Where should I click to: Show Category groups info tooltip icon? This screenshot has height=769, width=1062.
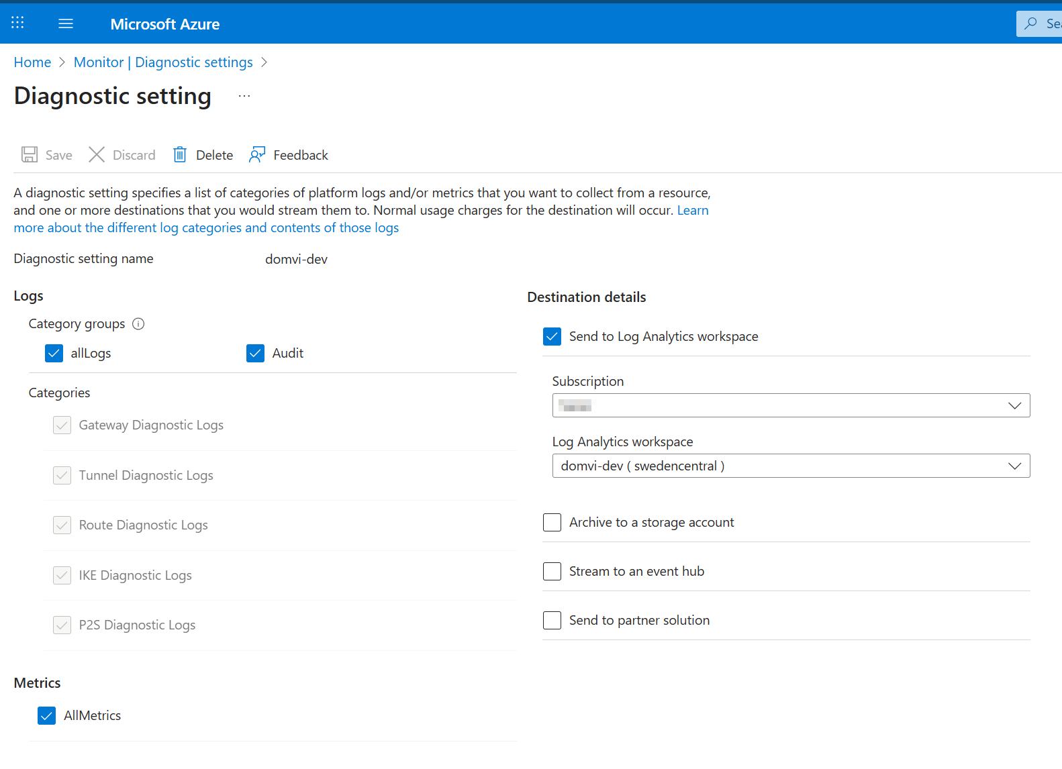click(x=138, y=324)
